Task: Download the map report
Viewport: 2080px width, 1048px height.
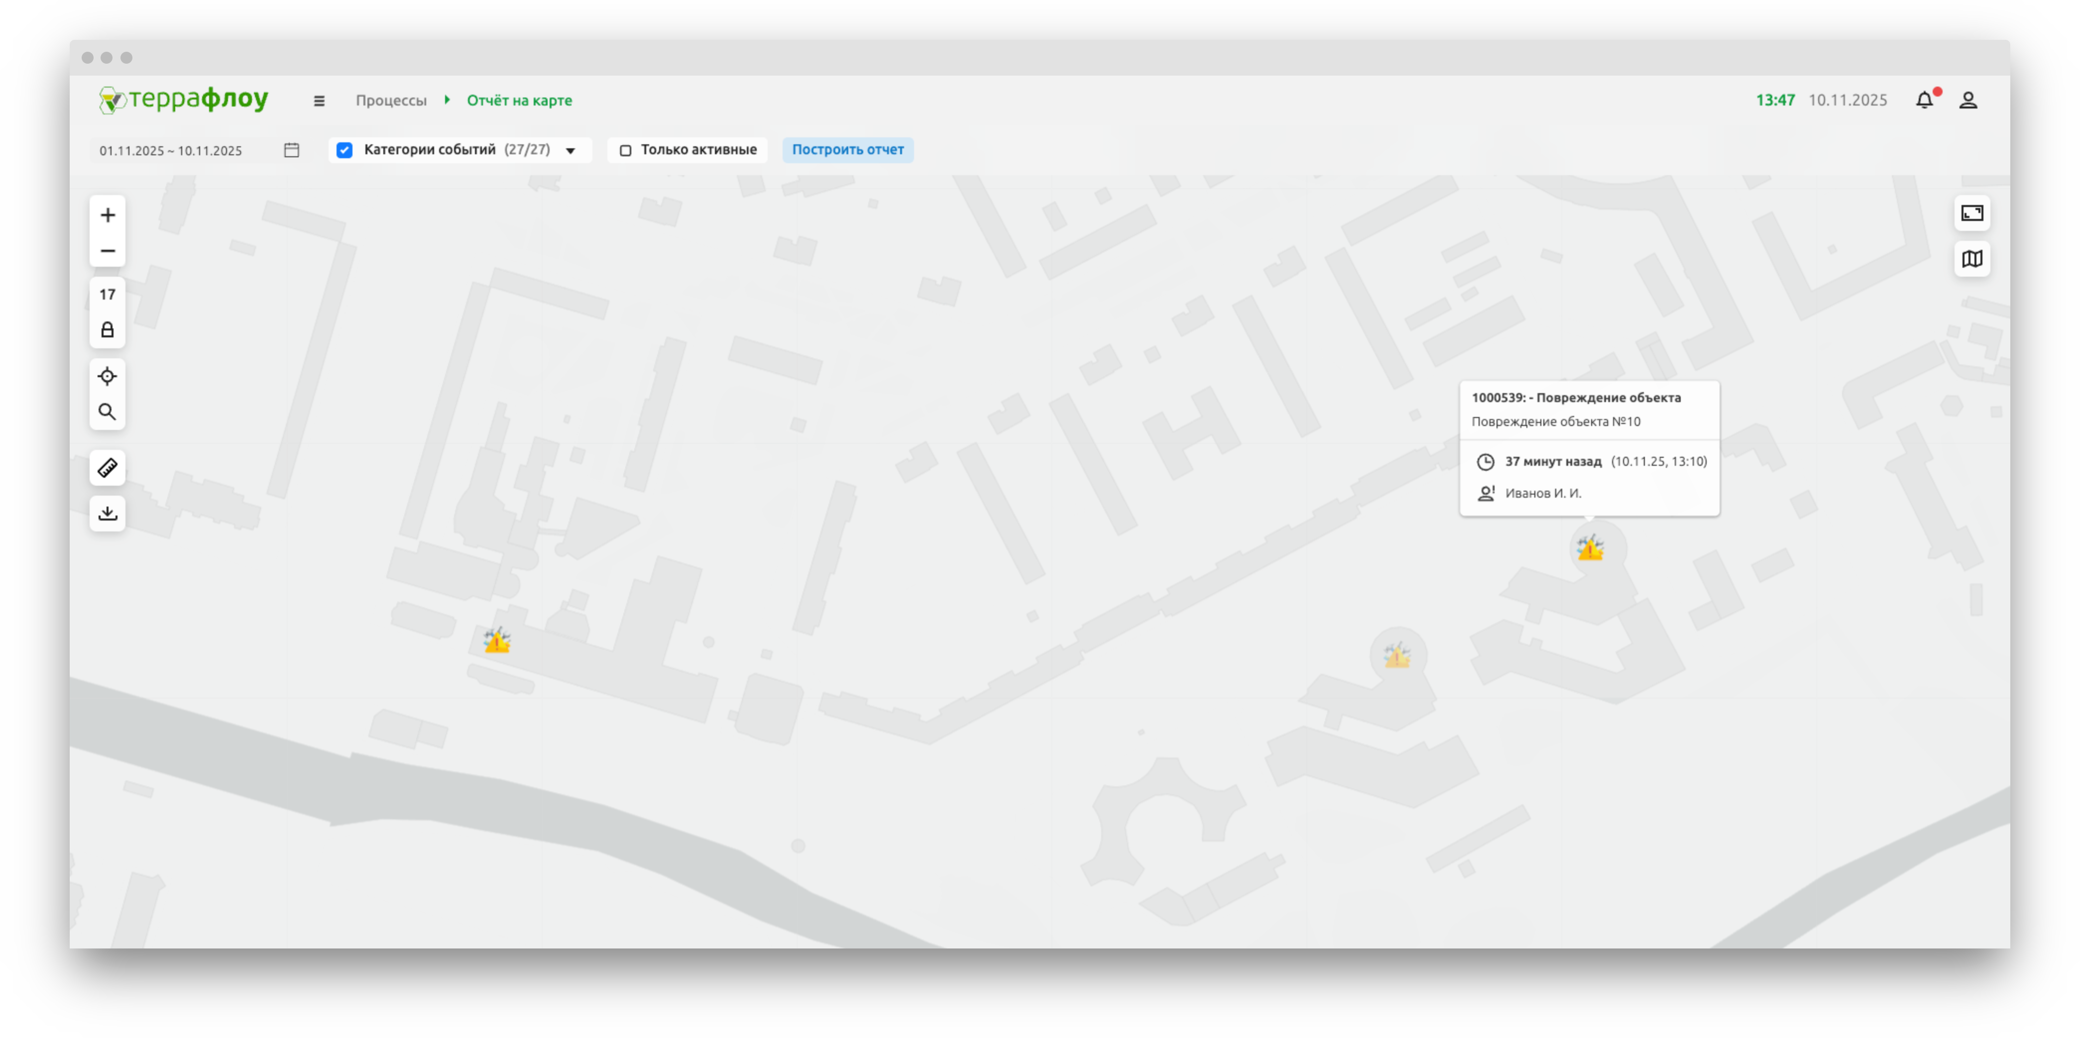Action: (108, 514)
